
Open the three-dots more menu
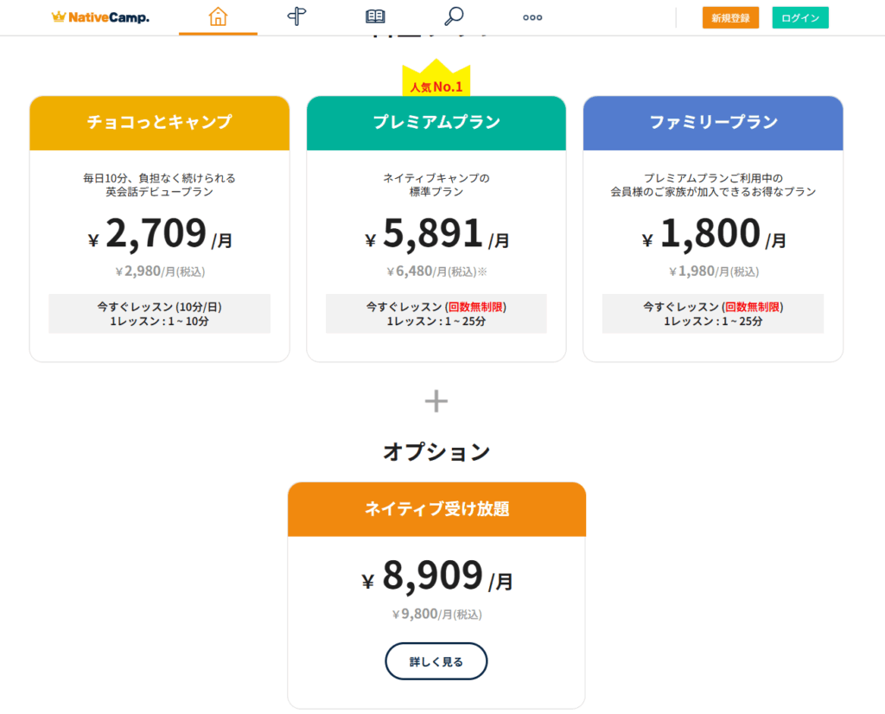coord(532,17)
